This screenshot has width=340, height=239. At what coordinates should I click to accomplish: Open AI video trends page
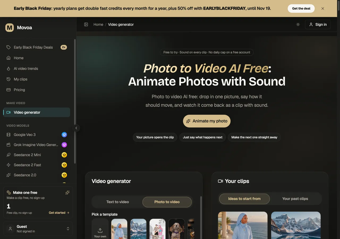click(x=37, y=69)
